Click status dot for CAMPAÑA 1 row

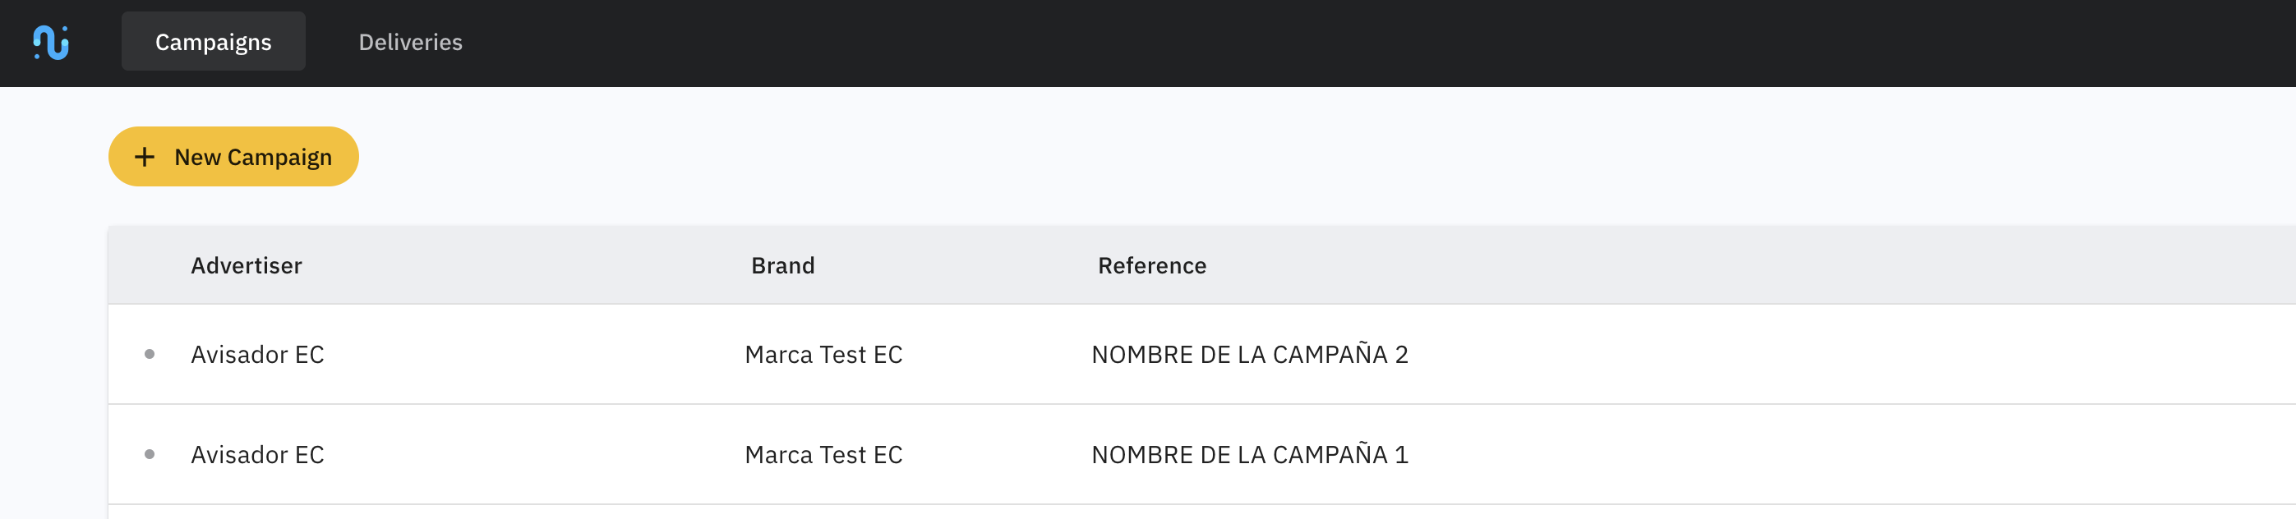point(150,455)
